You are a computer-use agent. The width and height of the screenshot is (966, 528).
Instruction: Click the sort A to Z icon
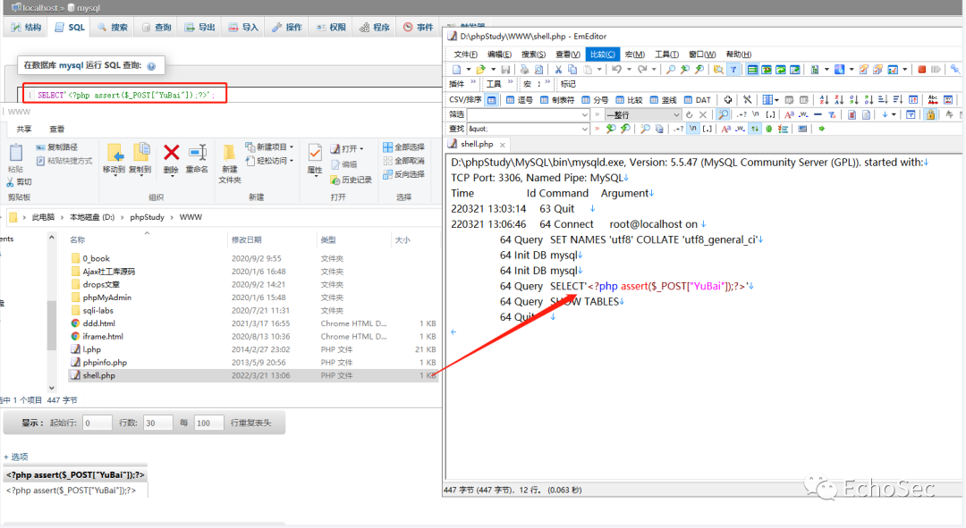(824, 100)
